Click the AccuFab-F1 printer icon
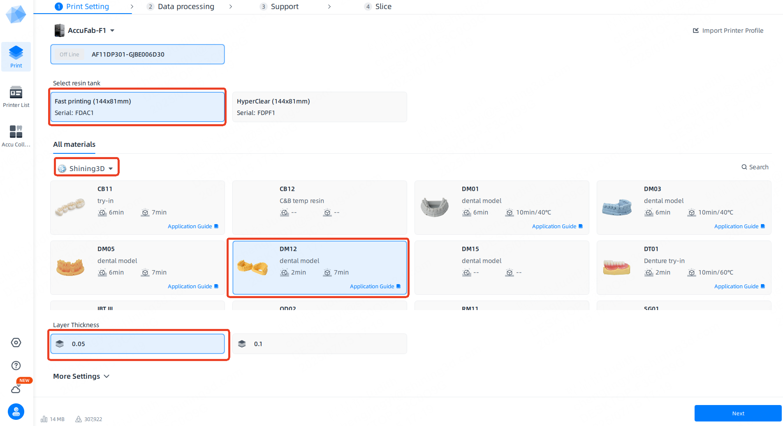783x426 pixels. click(x=60, y=30)
